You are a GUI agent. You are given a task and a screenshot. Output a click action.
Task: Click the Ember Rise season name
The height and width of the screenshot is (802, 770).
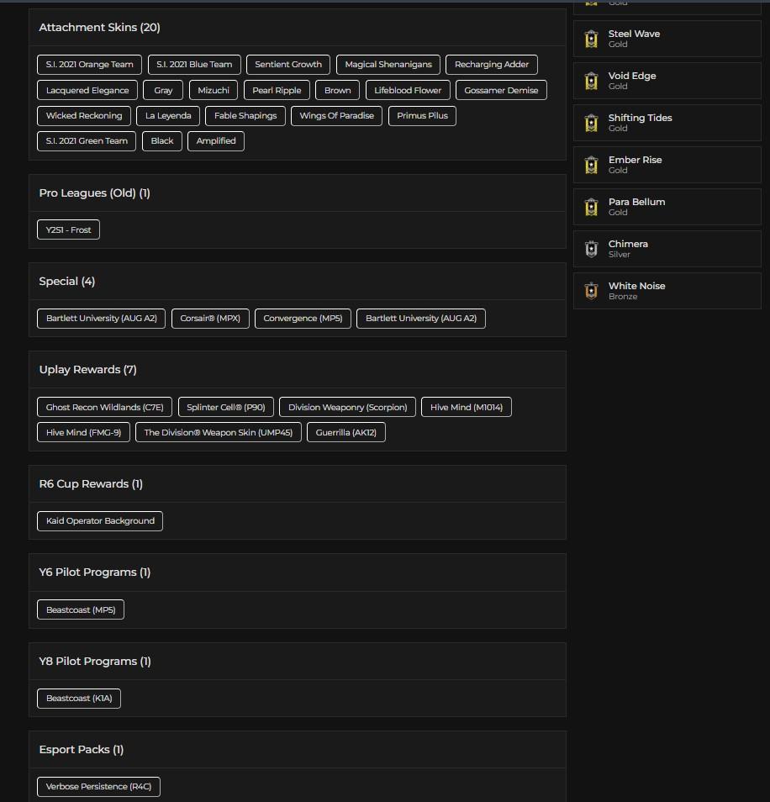(x=635, y=160)
